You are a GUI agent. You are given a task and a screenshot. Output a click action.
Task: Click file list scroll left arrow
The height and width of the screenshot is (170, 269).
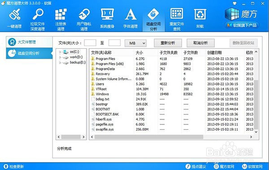[92, 137]
